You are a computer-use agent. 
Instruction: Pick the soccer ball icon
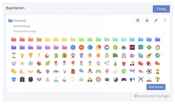tap(149, 71)
